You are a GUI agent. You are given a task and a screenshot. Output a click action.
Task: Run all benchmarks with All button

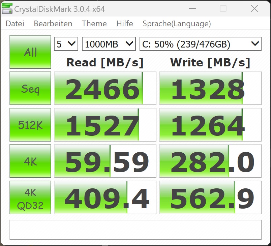click(30, 52)
